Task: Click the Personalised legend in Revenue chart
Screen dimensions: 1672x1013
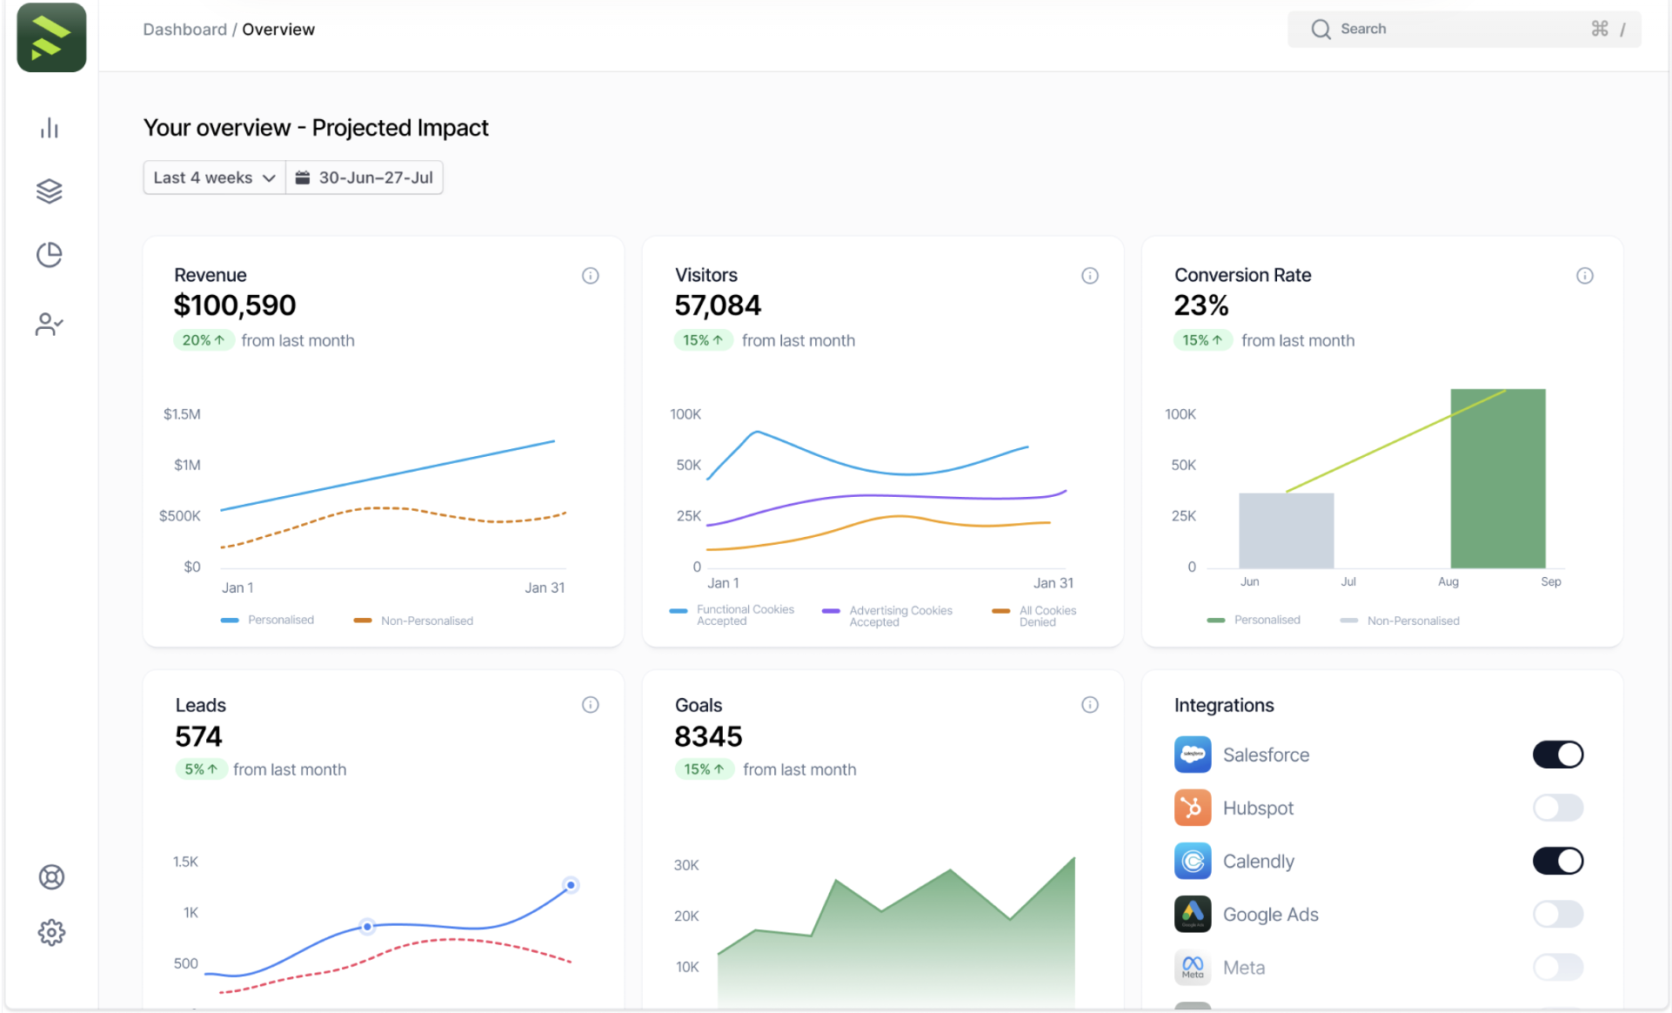Action: click(x=269, y=620)
